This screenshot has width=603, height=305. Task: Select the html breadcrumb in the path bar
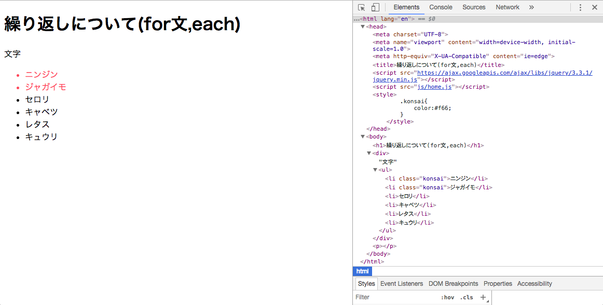(x=362, y=271)
